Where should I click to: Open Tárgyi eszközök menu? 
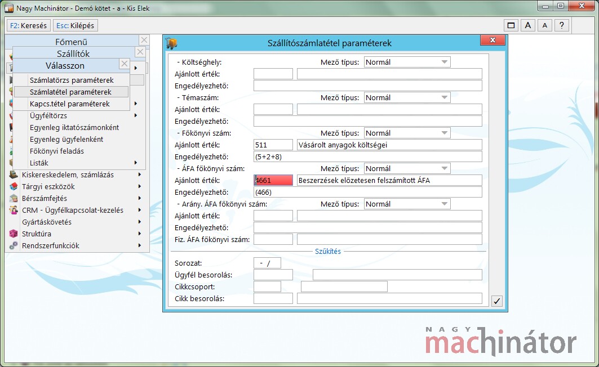[77, 186]
